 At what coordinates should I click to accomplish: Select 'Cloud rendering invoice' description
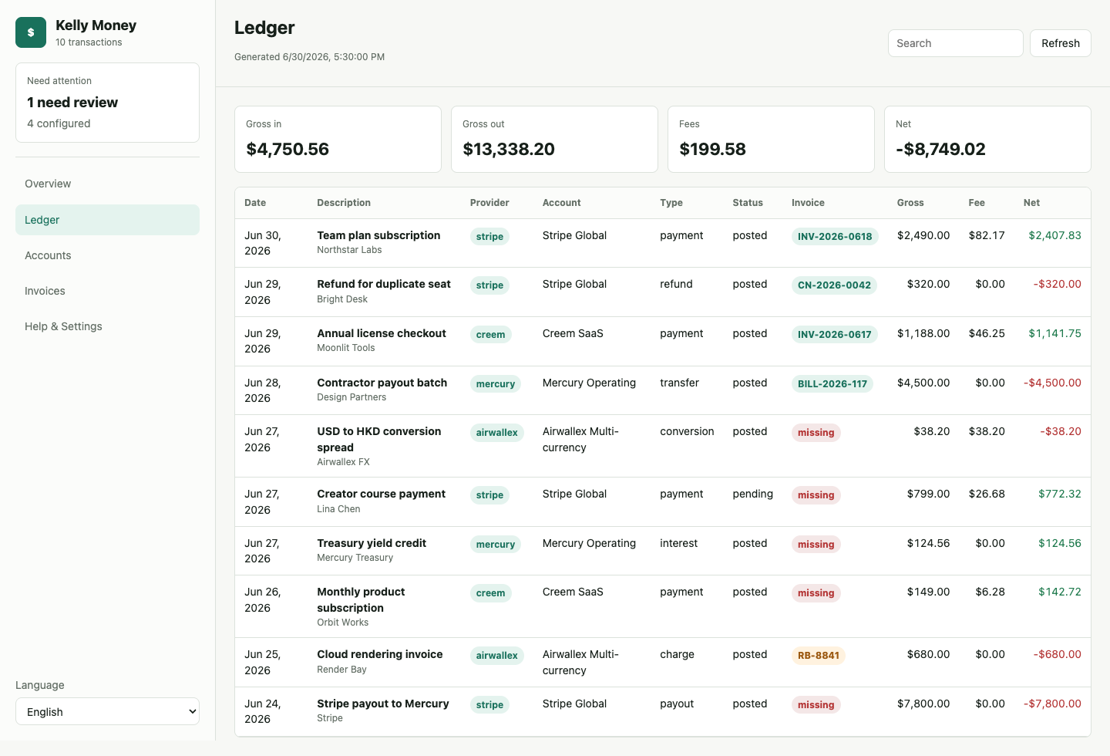(380, 654)
